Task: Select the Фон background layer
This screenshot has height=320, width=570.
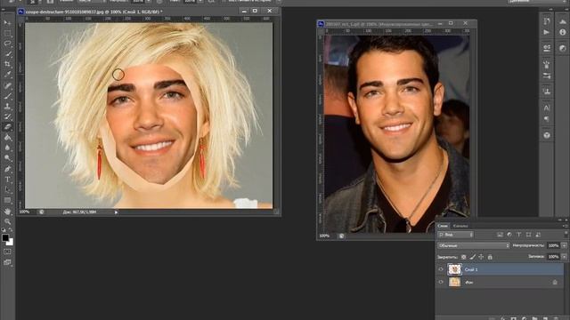Action: 501,282
